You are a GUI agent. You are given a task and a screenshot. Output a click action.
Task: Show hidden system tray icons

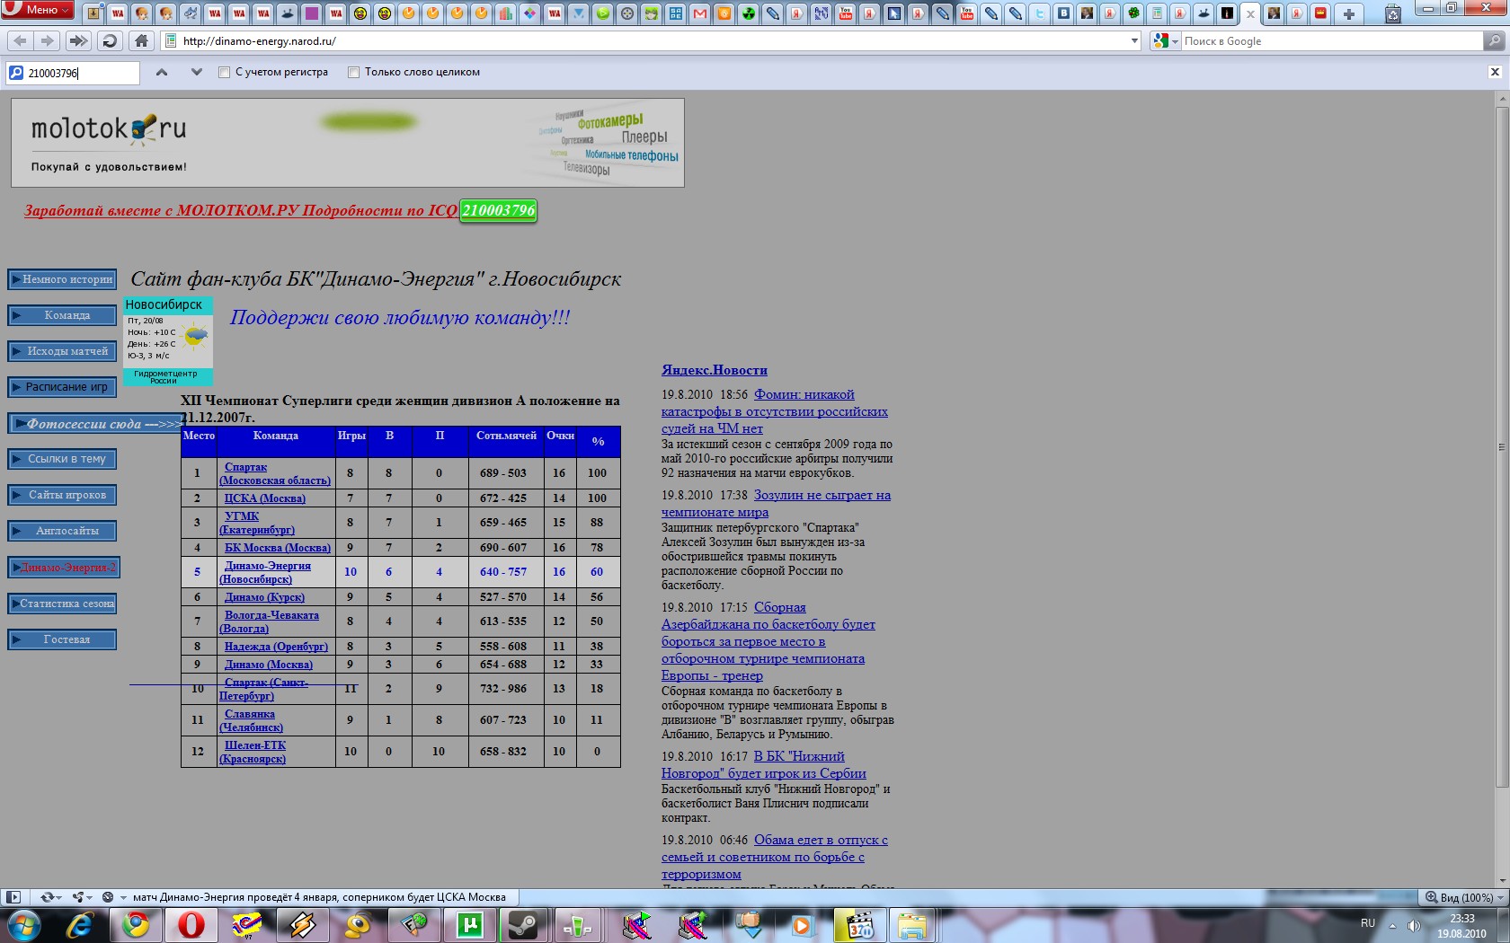1392,925
